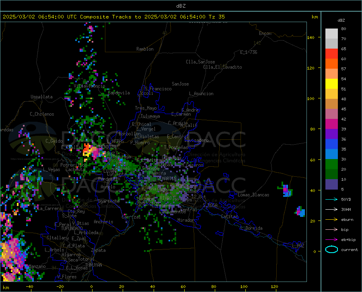
Task: Pick the slate purple 5-10 dBZ swatch
Action: [x=331, y=184]
